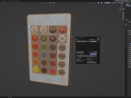This screenshot has width=131, height=98.
Task: Open the Texture properties tab
Action: pyautogui.click(x=126, y=48)
